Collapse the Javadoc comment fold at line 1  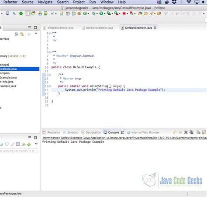coord(50,33)
